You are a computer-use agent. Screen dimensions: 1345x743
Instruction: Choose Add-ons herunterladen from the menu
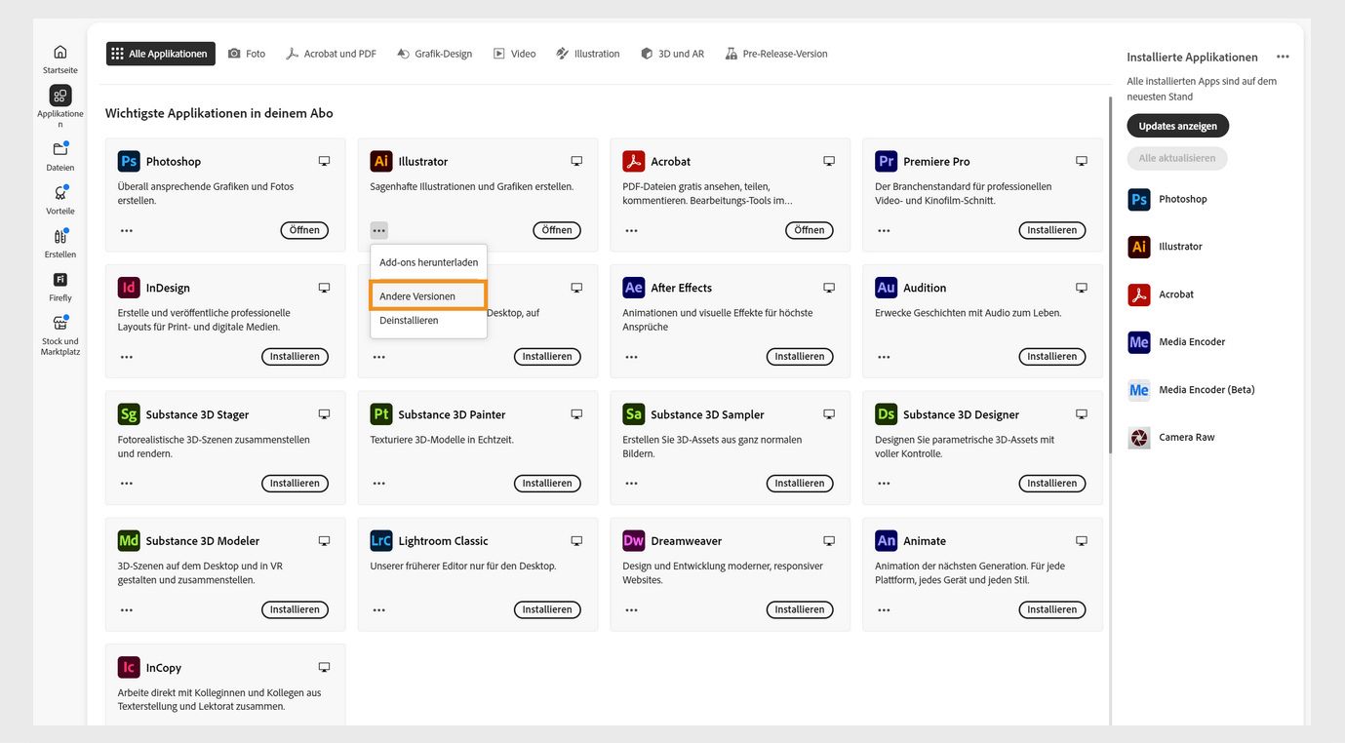pos(428,262)
